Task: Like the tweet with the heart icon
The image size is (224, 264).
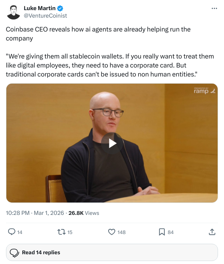Action: [x=112, y=232]
